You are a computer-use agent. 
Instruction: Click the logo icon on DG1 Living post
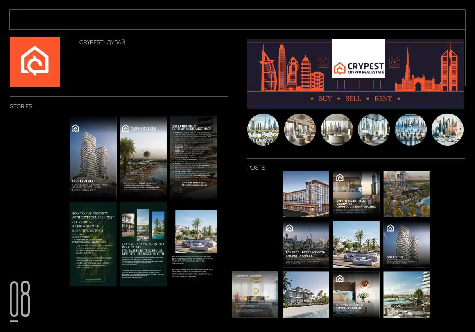(x=390, y=228)
